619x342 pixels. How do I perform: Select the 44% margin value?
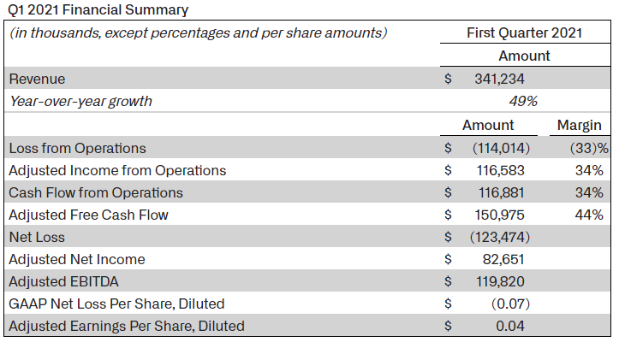589,215
